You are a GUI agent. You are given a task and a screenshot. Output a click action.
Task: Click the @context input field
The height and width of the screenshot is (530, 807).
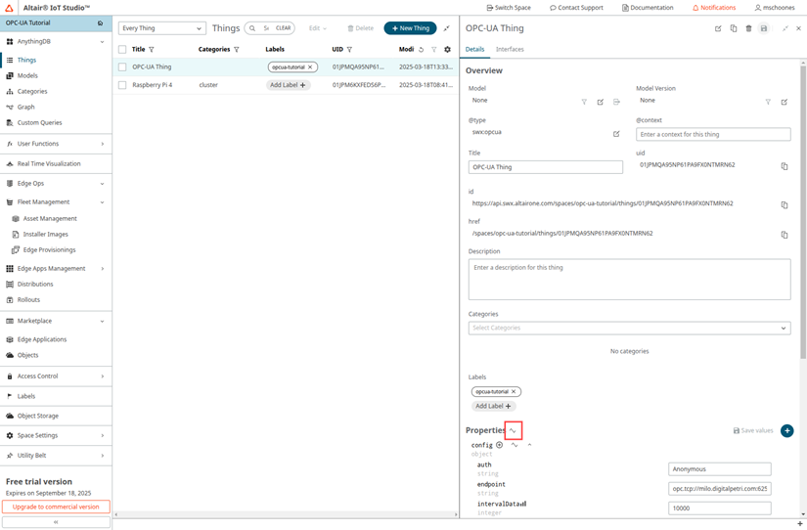(713, 134)
